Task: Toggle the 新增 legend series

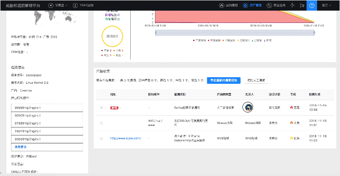Action: click(268, 41)
